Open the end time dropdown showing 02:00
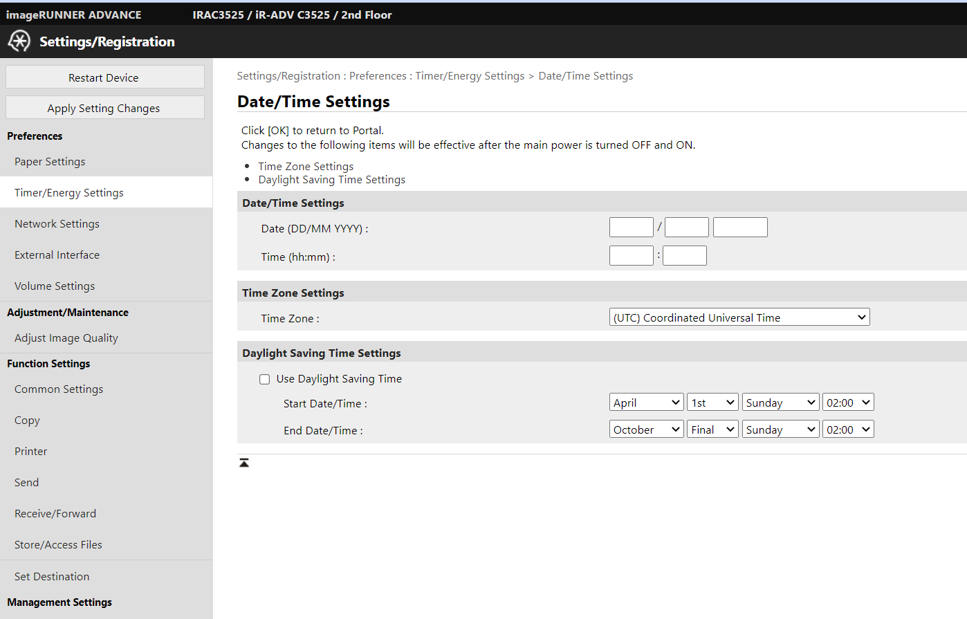Screen dimensions: 967x619 [x=847, y=429]
